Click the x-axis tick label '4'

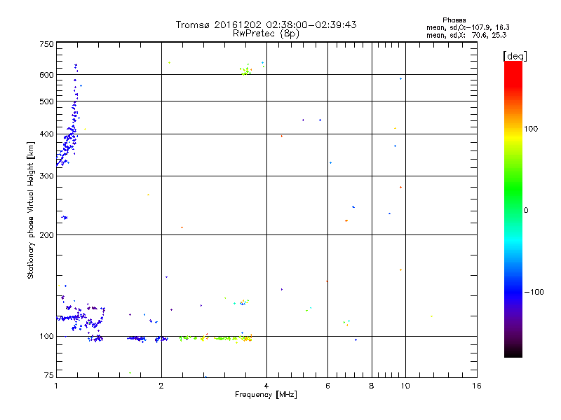pos(266,386)
